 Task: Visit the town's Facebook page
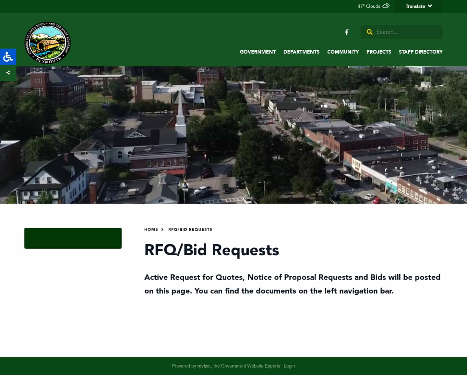346,32
